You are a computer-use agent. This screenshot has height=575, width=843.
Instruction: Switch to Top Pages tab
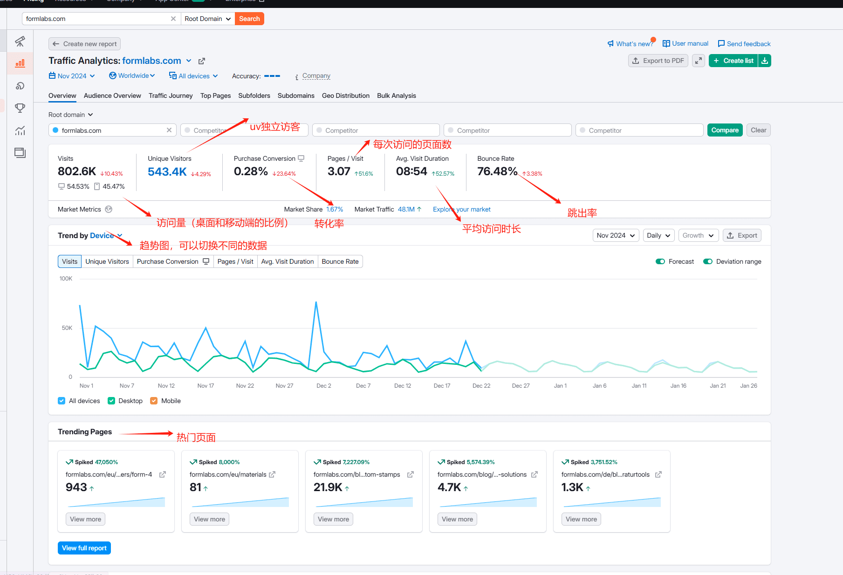(215, 96)
